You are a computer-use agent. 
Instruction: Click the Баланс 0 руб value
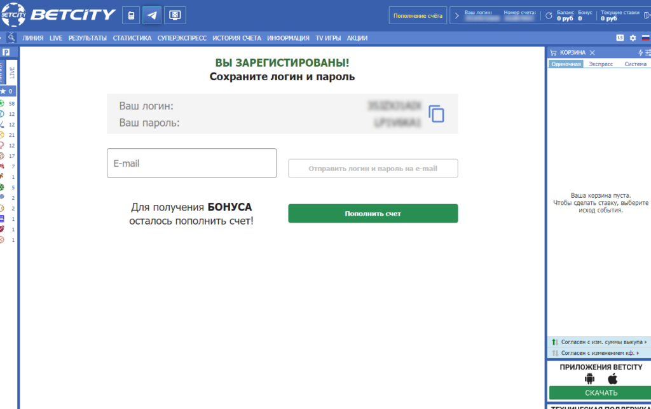coord(565,18)
